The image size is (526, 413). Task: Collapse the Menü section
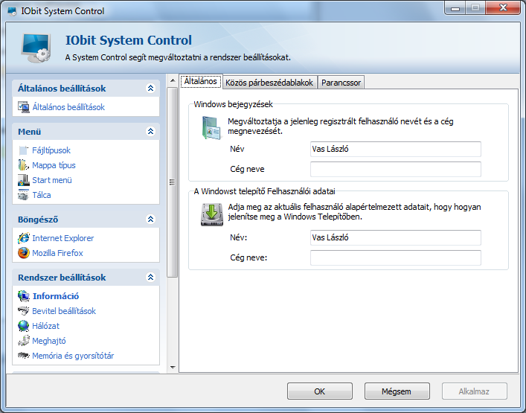pos(150,131)
